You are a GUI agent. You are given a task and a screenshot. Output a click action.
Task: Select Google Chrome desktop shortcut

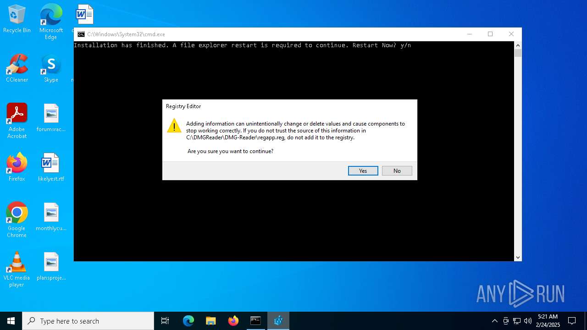17,220
